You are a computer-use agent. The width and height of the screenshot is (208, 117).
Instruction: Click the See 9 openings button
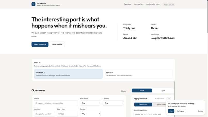(40, 44)
